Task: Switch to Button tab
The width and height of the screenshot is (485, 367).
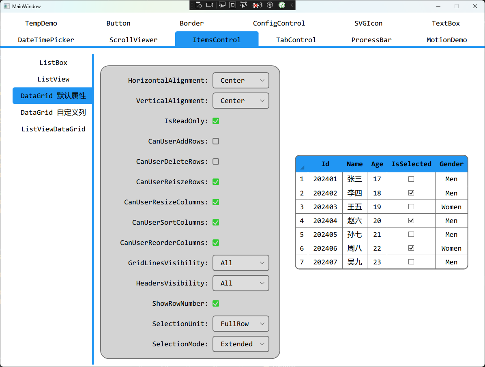Action: point(118,23)
